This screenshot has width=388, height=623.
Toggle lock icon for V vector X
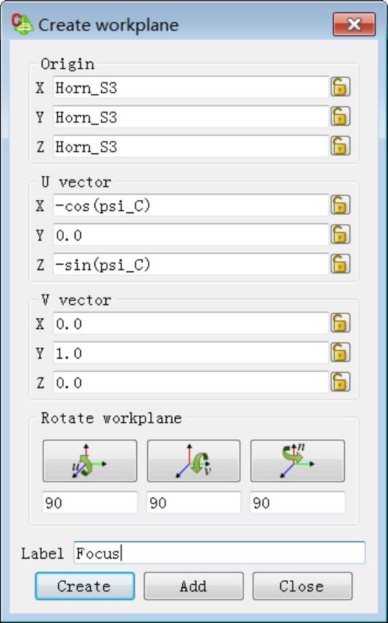[340, 323]
